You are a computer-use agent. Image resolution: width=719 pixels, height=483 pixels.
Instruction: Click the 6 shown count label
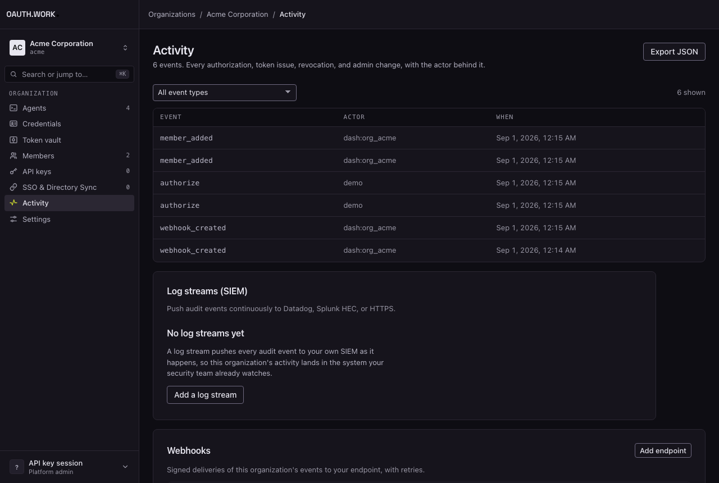691,92
